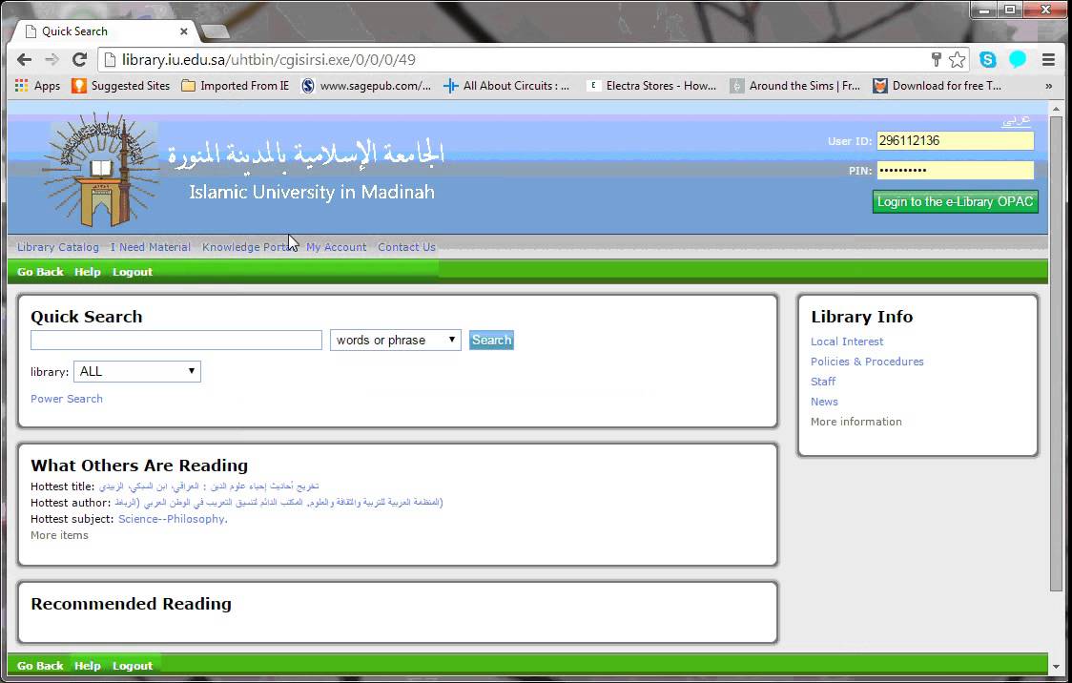Click the browser back arrow
The width and height of the screenshot is (1072, 683).
click(x=25, y=59)
